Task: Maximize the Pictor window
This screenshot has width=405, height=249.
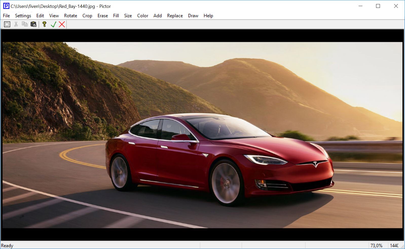Action: (x=378, y=6)
